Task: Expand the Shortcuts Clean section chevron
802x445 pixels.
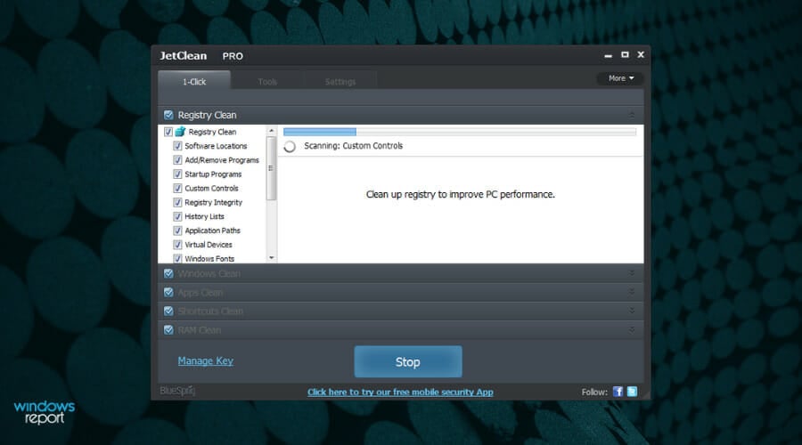Action: (x=632, y=310)
